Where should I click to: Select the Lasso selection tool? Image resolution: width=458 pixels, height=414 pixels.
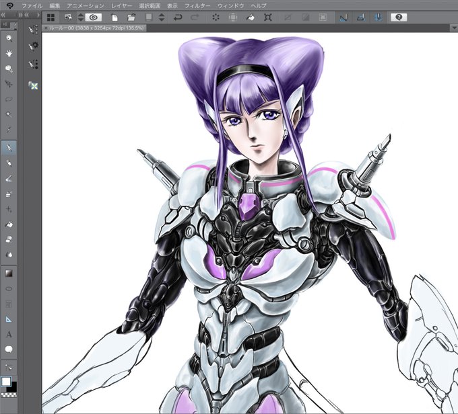pos(9,99)
